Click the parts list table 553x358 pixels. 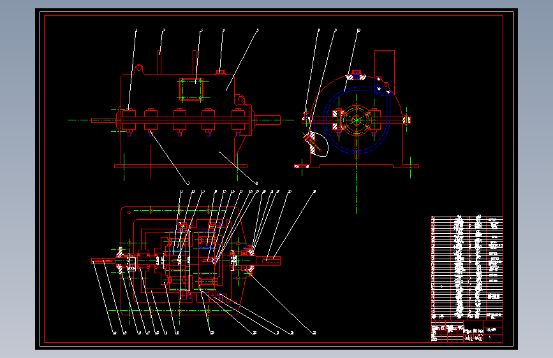[x=467, y=268]
